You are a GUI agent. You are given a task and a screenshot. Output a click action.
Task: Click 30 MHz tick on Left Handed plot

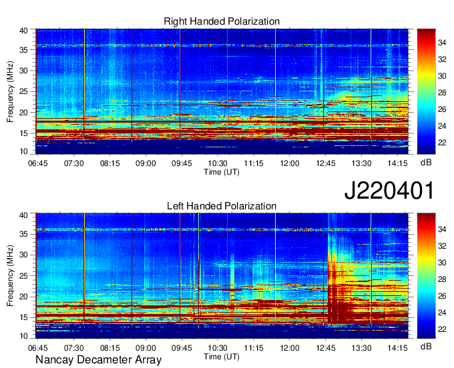point(23,255)
